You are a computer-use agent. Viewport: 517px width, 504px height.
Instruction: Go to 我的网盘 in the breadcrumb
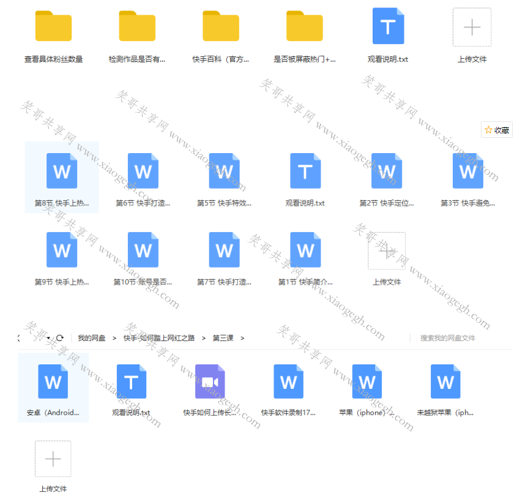[92, 338]
